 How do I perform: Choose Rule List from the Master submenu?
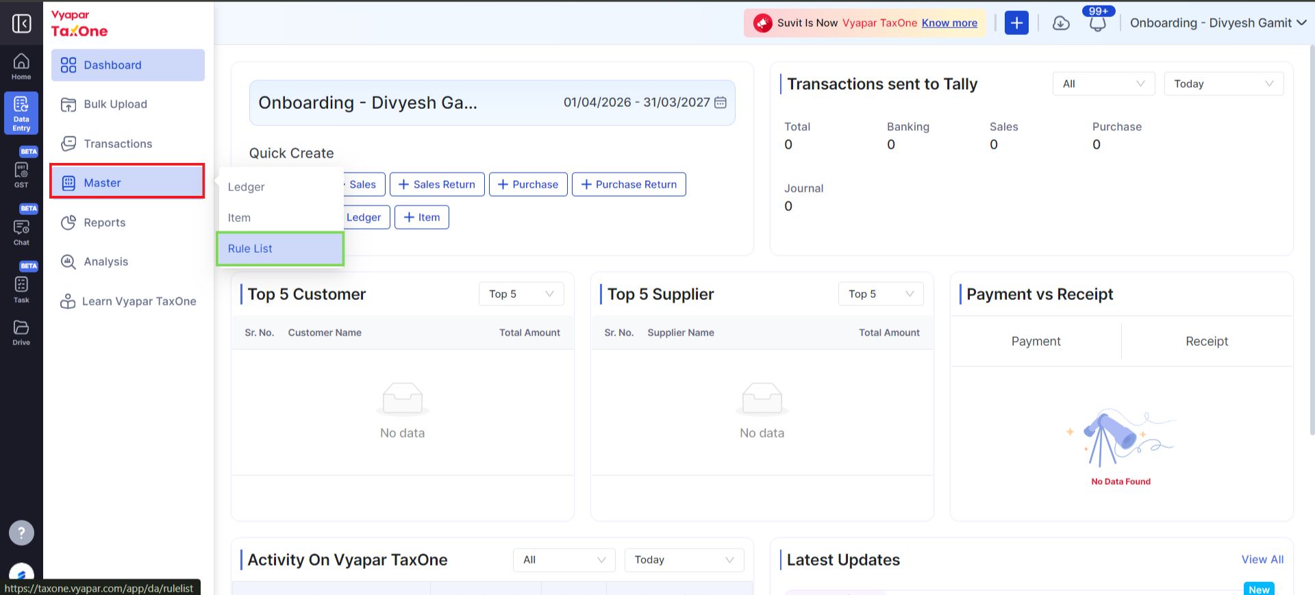pyautogui.click(x=281, y=249)
